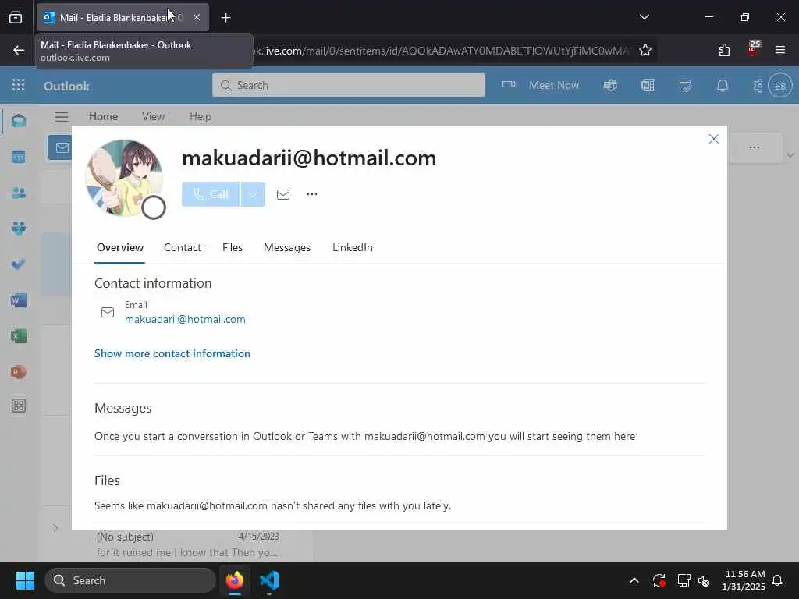The height and width of the screenshot is (599, 799).
Task: Expand the Call options dropdown arrow
Action: pyautogui.click(x=253, y=194)
